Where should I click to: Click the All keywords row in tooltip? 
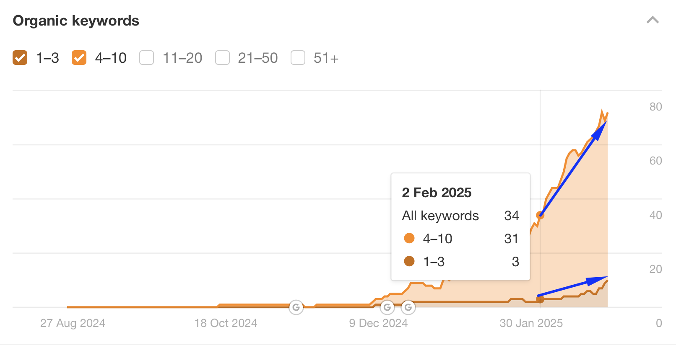coord(440,216)
